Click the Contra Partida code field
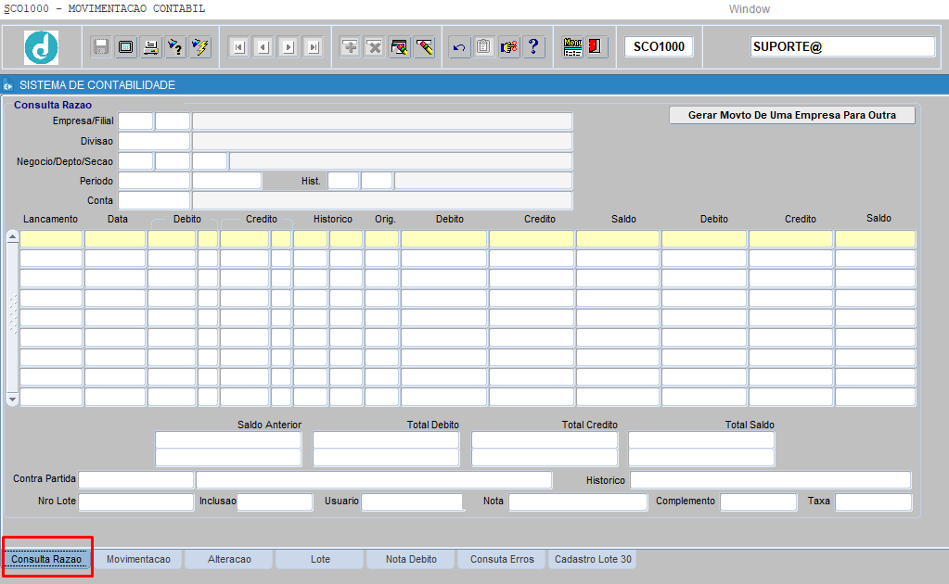Screen dimensions: 949x584 [136, 479]
